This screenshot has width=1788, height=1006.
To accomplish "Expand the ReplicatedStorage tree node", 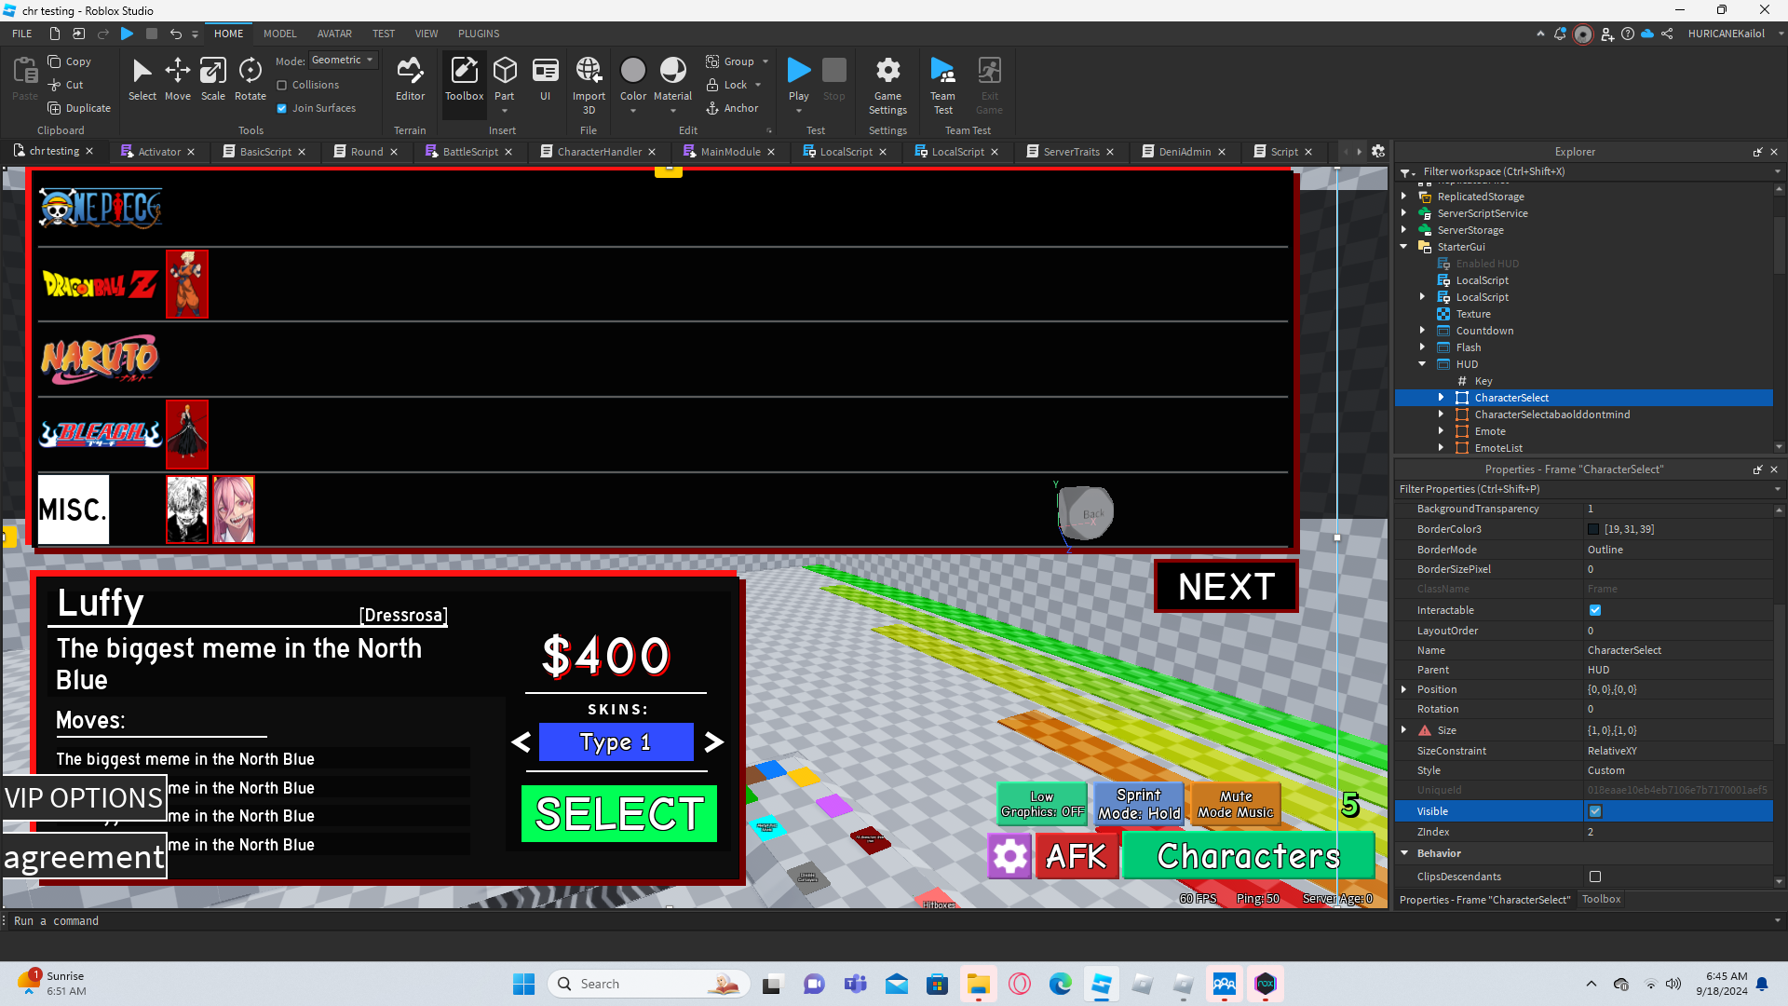I will point(1404,197).
